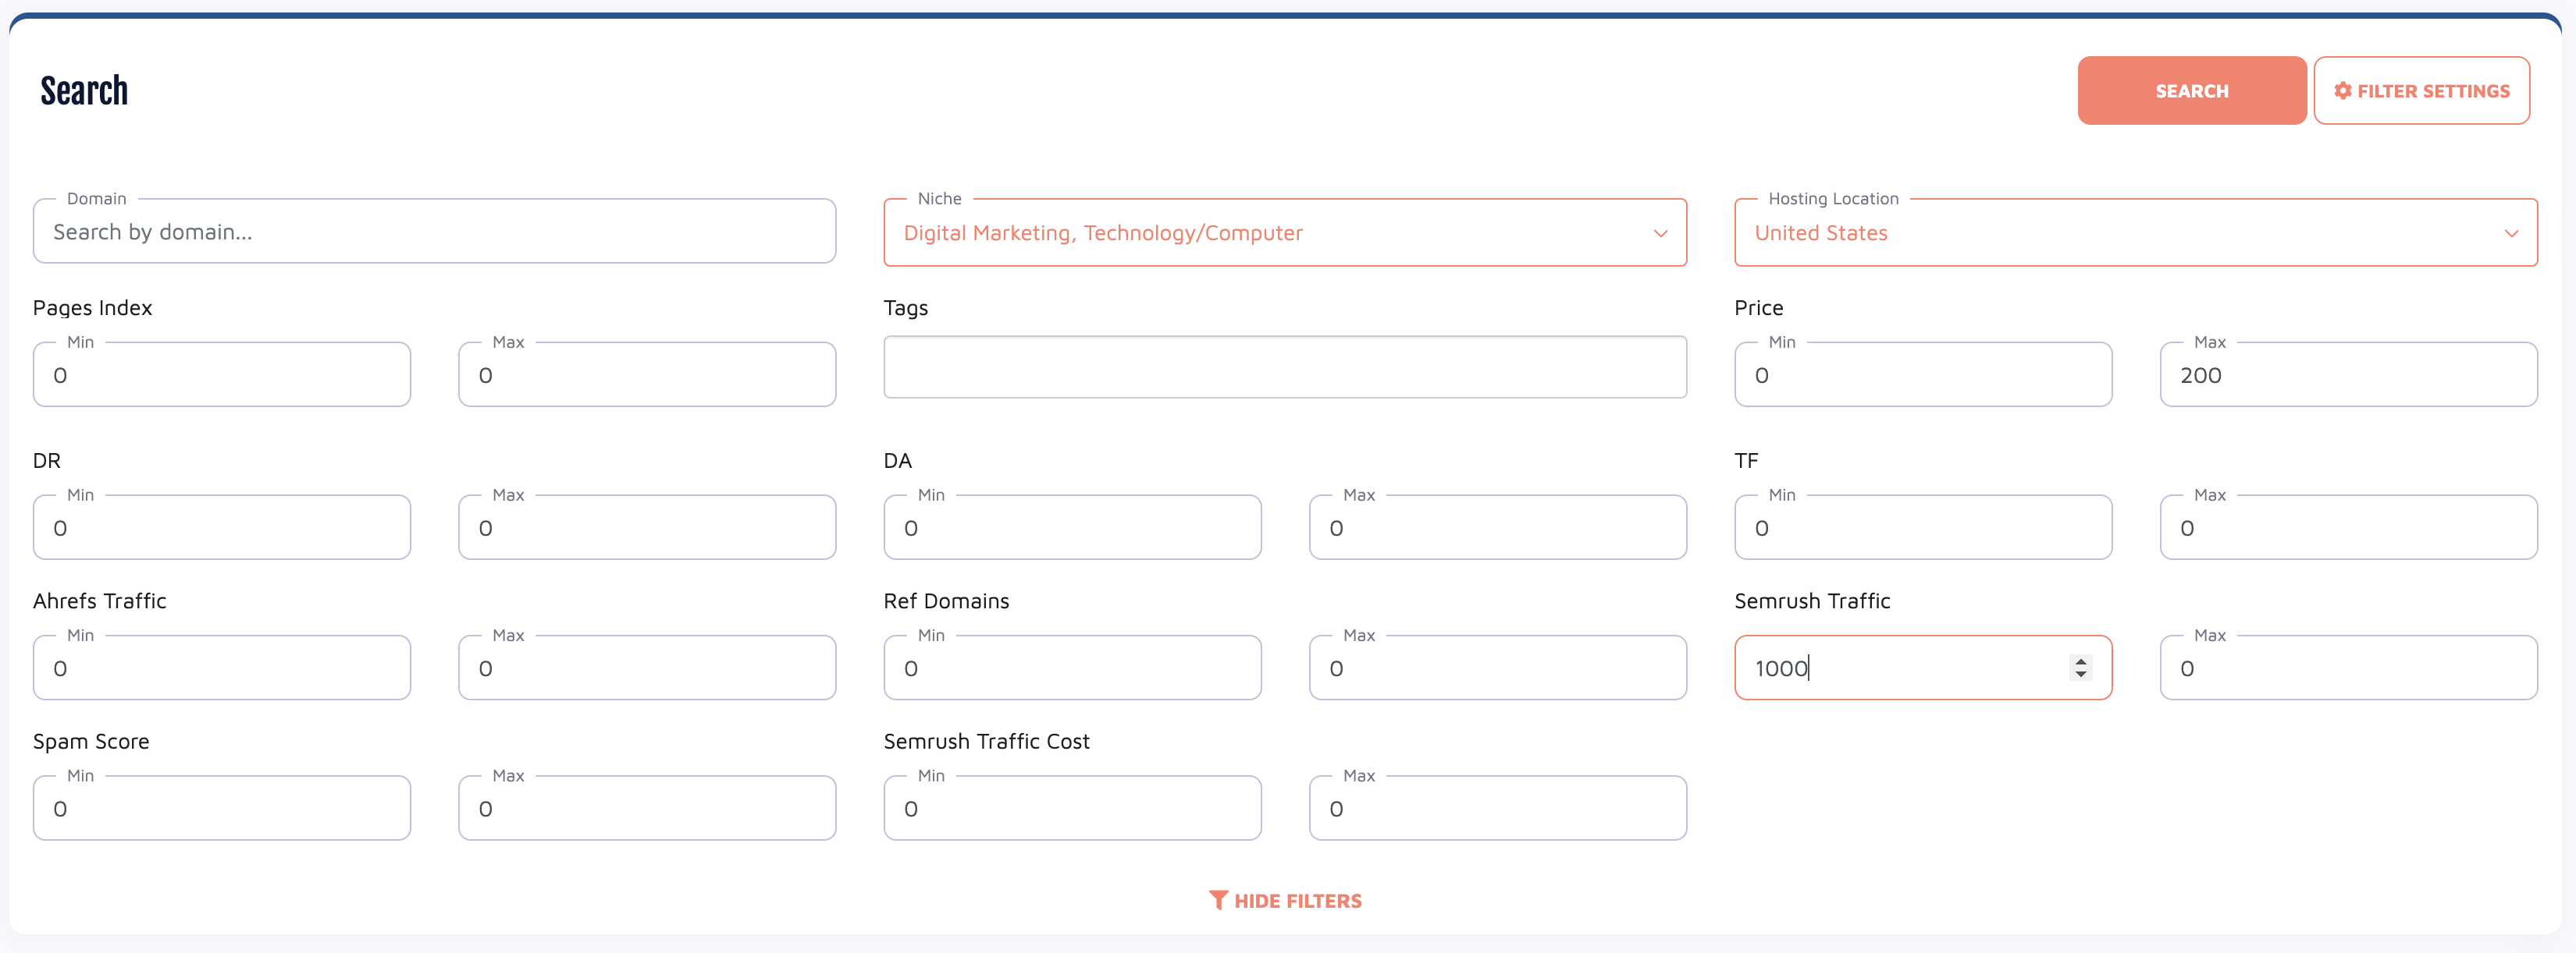Select the DA Min input field

[x=1072, y=527]
